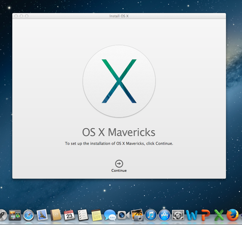Minimize the Install OS X window

pyautogui.click(x=21, y=16)
